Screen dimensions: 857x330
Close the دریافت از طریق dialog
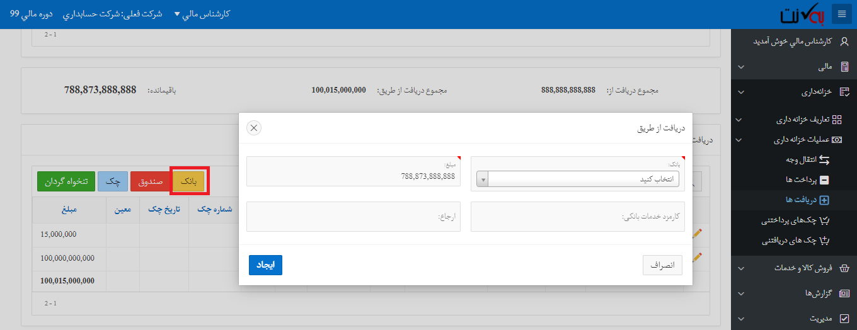coord(254,128)
